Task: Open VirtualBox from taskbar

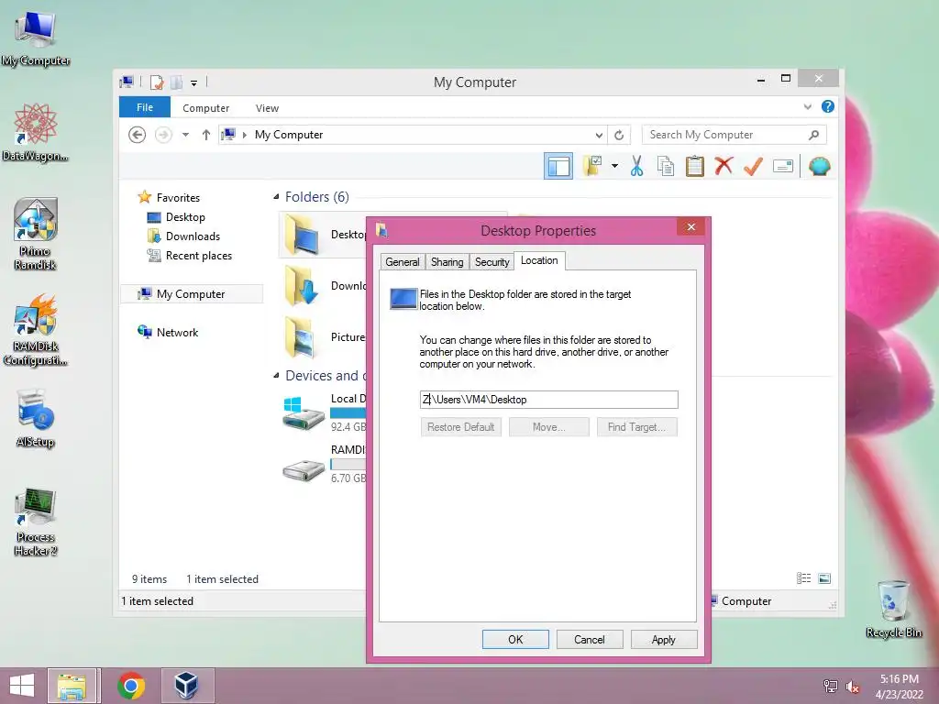Action: (187, 686)
